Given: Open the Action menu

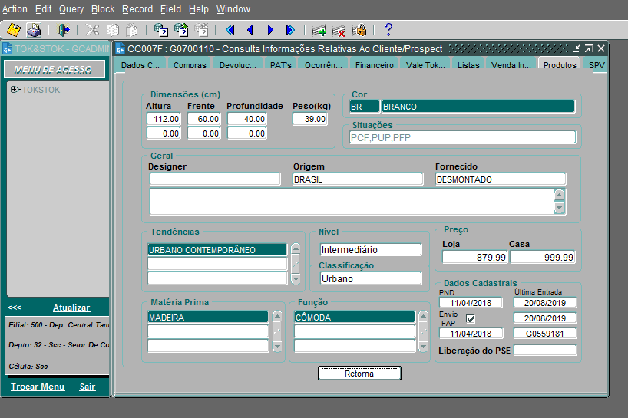Looking at the screenshot, I should (x=15, y=8).
